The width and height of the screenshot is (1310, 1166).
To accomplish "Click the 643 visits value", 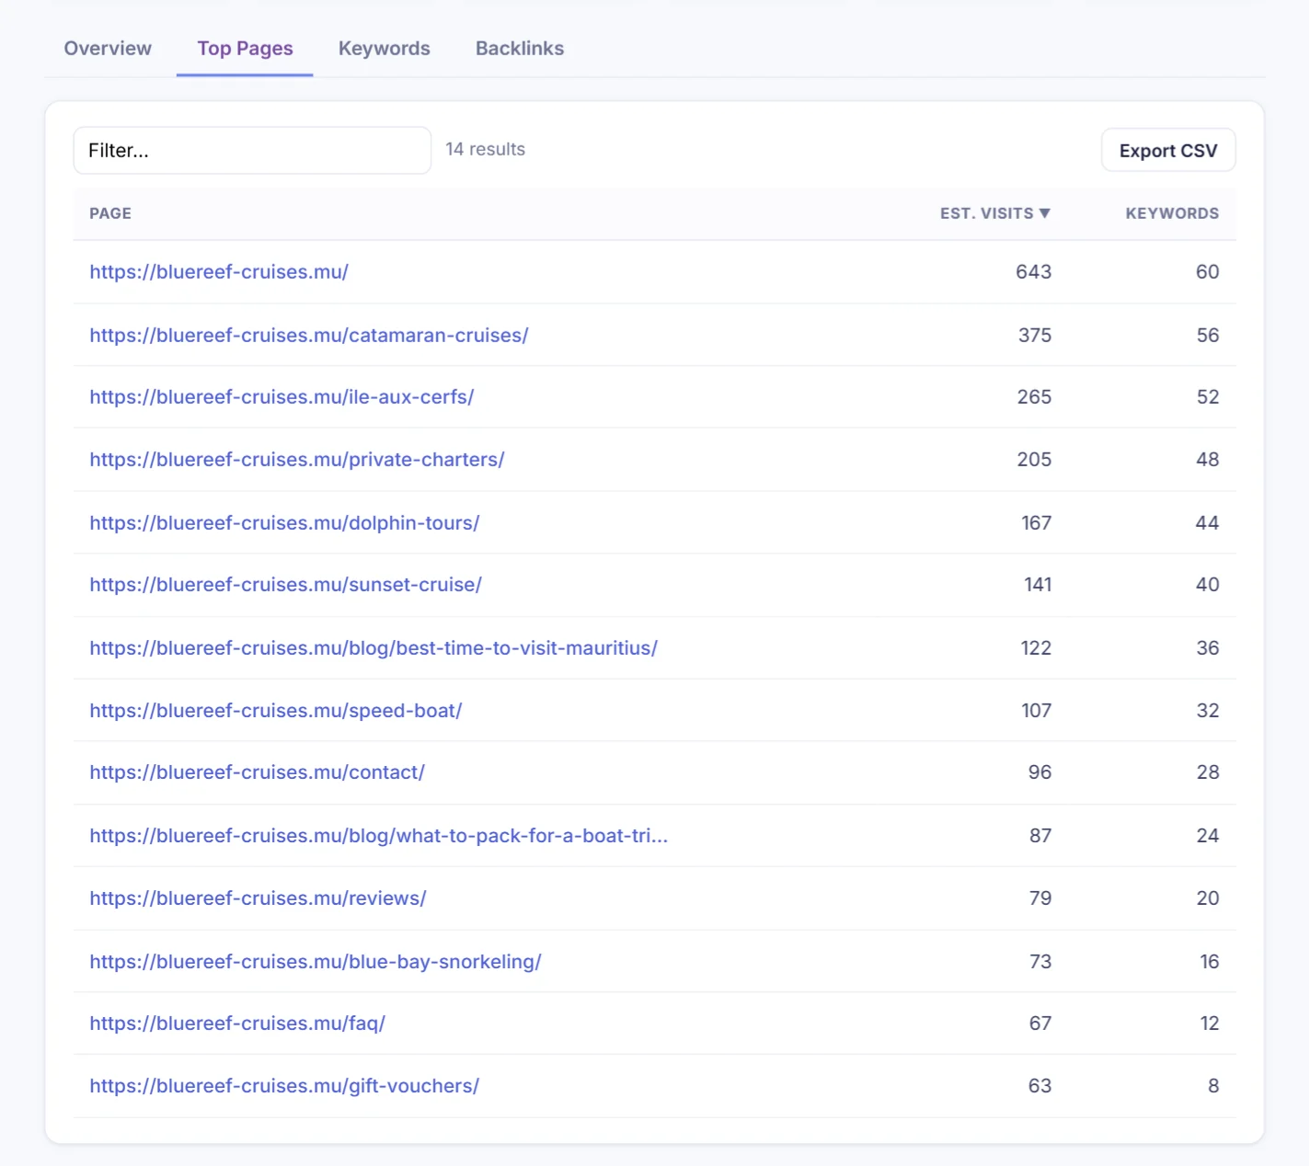I will (1033, 272).
